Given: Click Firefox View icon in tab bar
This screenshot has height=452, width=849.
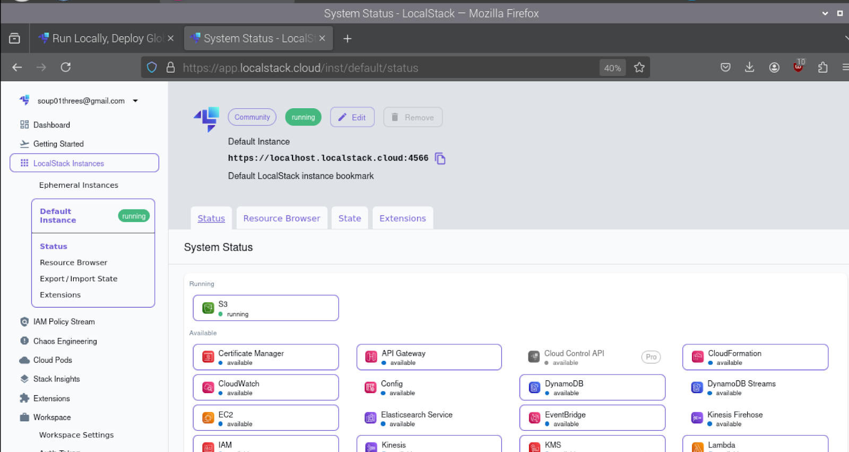Looking at the screenshot, I should pos(15,38).
